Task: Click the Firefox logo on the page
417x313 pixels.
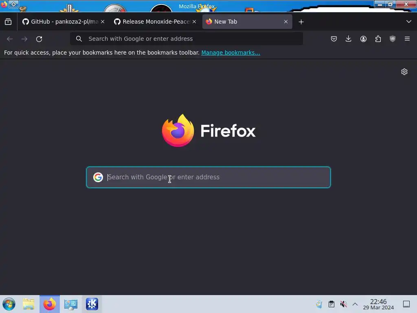Action: point(208,130)
